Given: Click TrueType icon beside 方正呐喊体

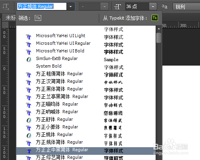Looking at the screenshot, I should point(29,113).
